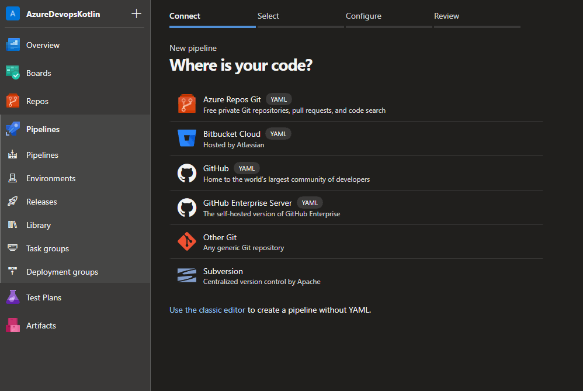Click the GitHub octocat logo
The height and width of the screenshot is (391, 583).
coord(186,172)
